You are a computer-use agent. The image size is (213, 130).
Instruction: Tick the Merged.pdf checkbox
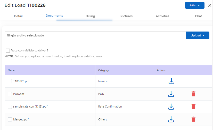[10, 119]
